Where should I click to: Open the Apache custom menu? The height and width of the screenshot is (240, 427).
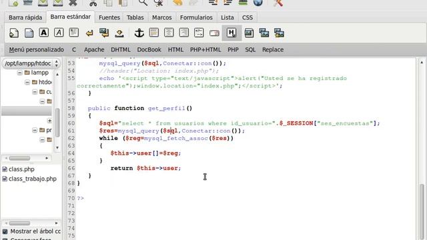pyautogui.click(x=94, y=49)
